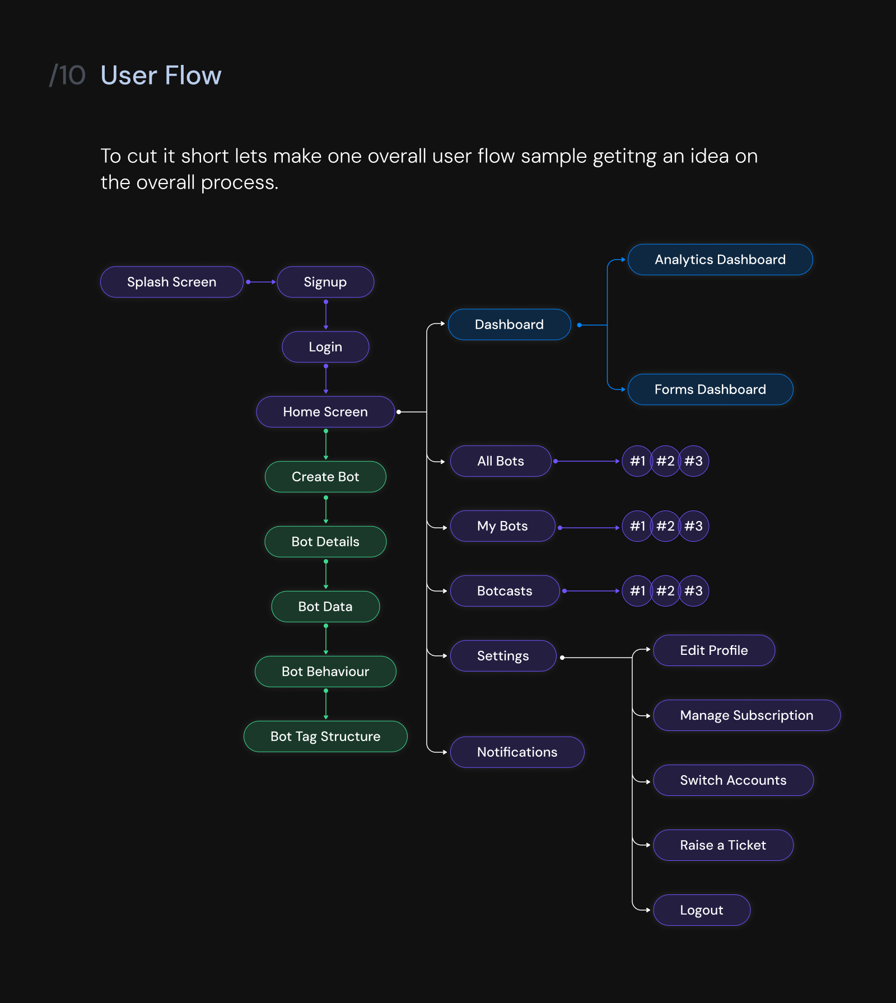Viewport: 896px width, 1003px height.
Task: Open the Bot Behaviour step
Action: 325,672
